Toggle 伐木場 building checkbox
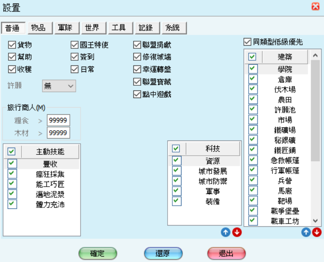This screenshot has width=324, height=262. pyautogui.click(x=253, y=89)
